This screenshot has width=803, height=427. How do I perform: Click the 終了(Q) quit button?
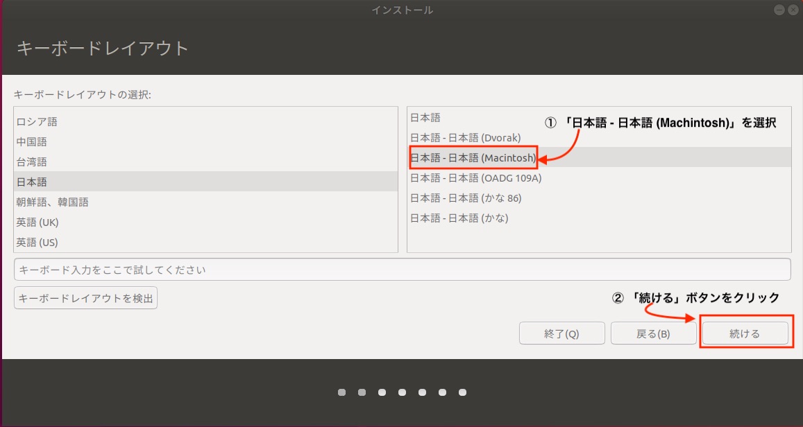561,333
